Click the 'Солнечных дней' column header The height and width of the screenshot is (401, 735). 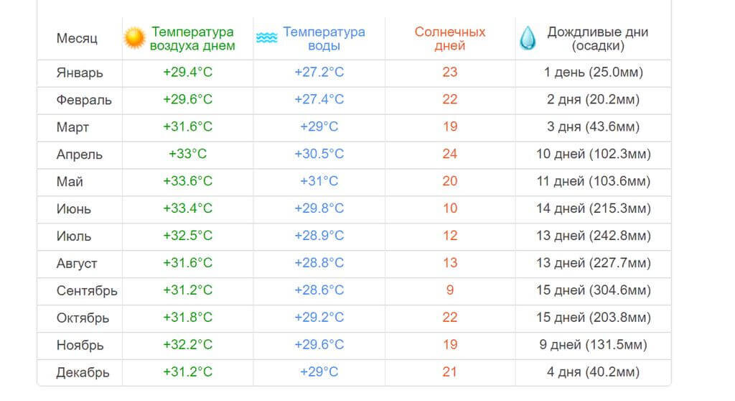[x=450, y=39]
